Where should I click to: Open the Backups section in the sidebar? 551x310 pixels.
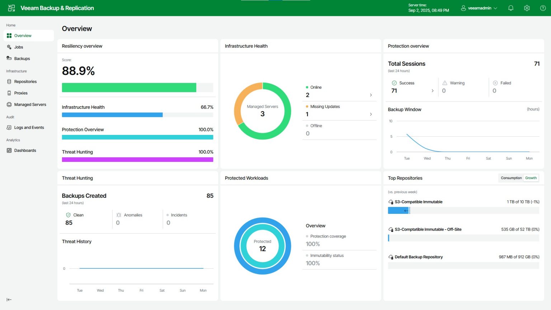click(22, 58)
